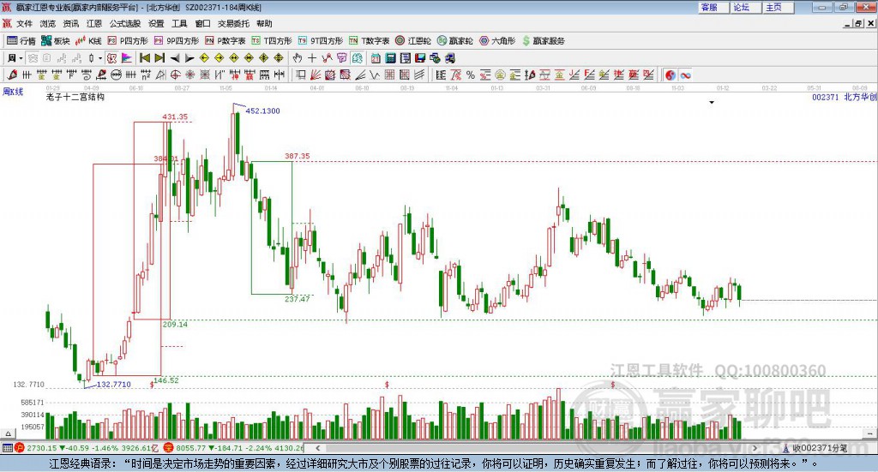The width and height of the screenshot is (878, 472).
Task: Open the calculator icon
Action: [x=390, y=58]
